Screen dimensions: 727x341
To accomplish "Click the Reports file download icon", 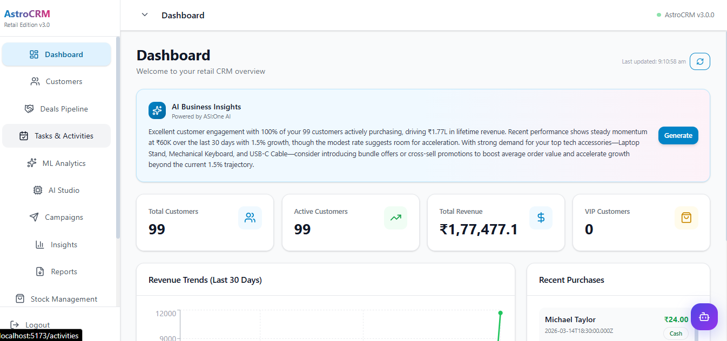I will point(40,272).
